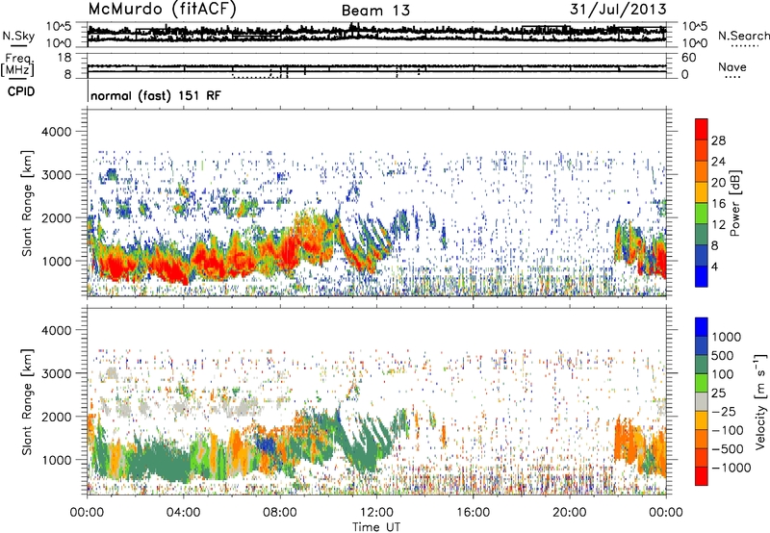Pick the bright blue bottom Power swatch
Screen dimensions: 770x533
[702, 276]
